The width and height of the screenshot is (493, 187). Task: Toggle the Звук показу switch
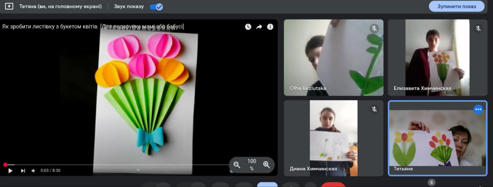point(156,7)
